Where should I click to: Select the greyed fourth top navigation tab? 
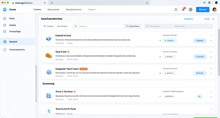coord(92,9)
